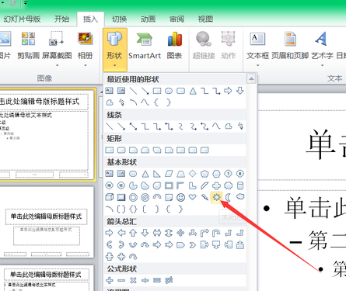Select the Cube shape

(110, 197)
